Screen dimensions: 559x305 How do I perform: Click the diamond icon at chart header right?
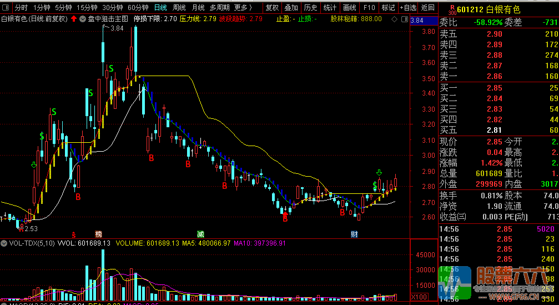click(x=394, y=19)
